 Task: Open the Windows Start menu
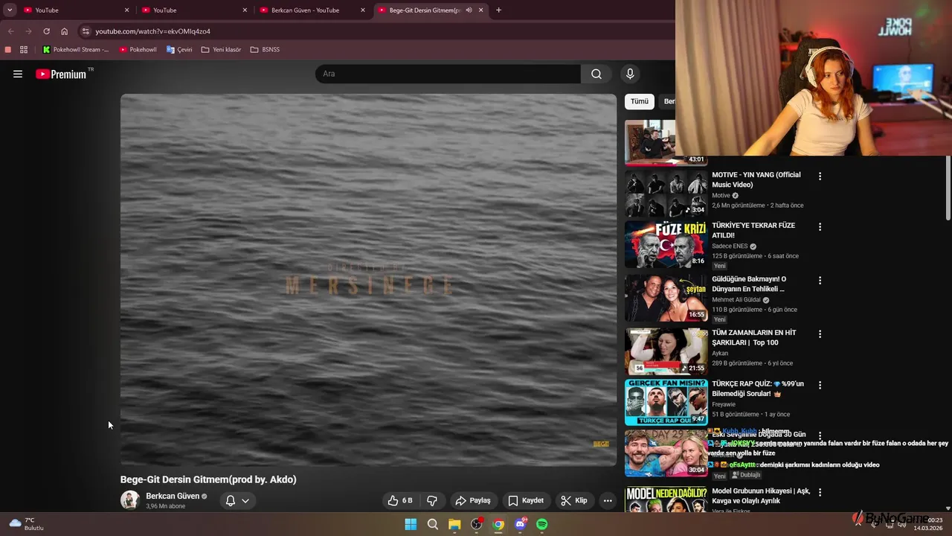411,524
